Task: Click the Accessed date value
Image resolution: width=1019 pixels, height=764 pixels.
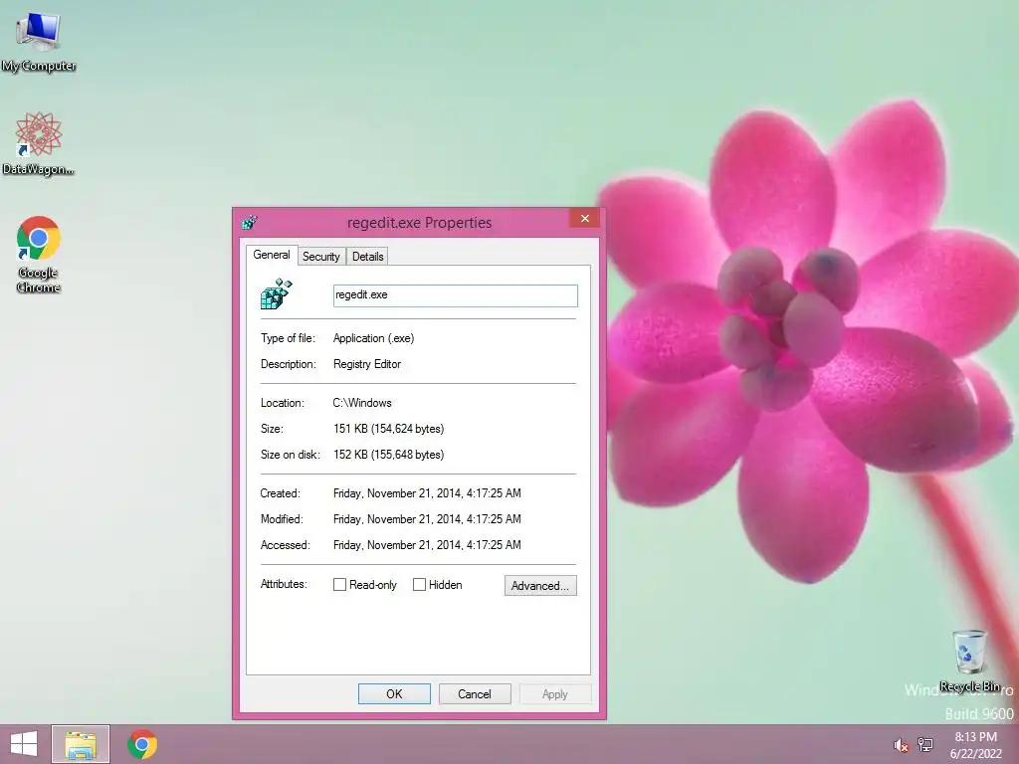Action: [427, 545]
